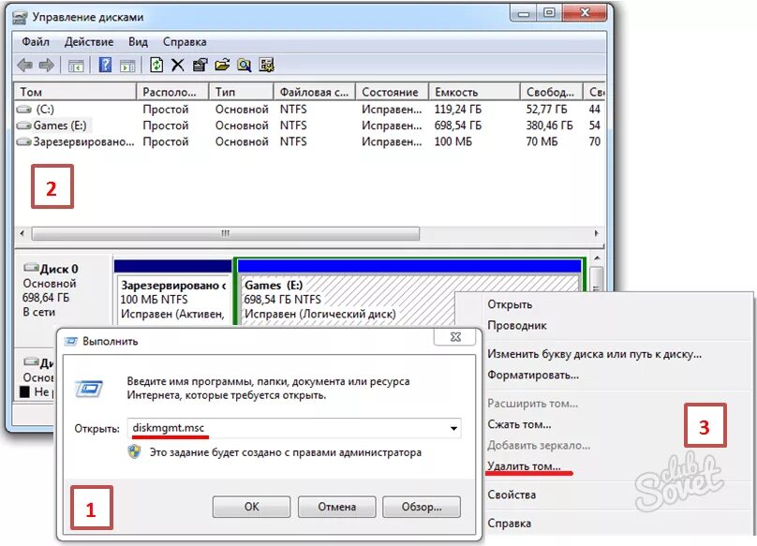This screenshot has width=757, height=546.
Task: Sort by the Файловая с... column header
Action: coord(314,92)
